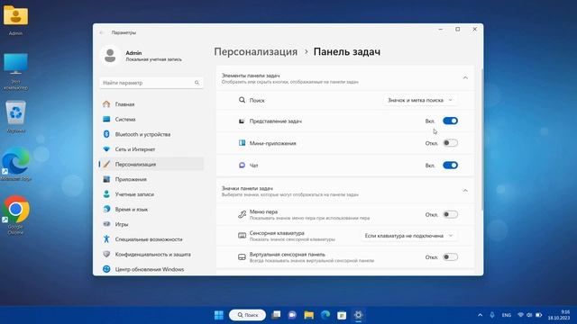The width and height of the screenshot is (577, 324).
Task: Minimize the Параметры window
Action: coord(441,30)
